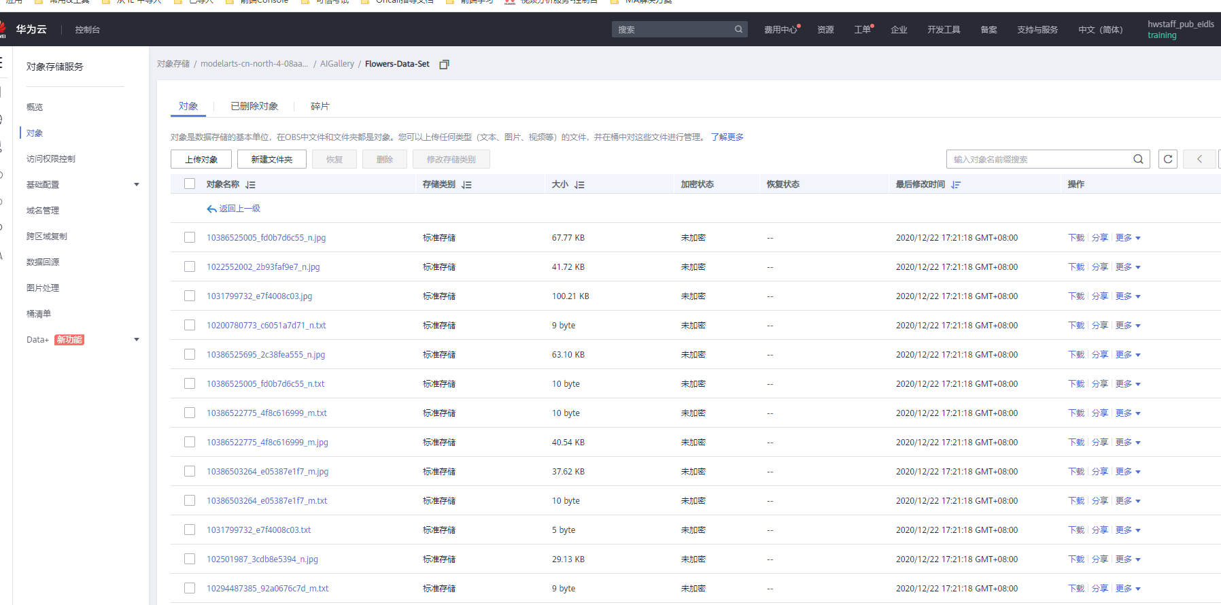Select the 10386525695_2c38fea555_n.jpg row checkbox
This screenshot has width=1221, height=605.
190,354
